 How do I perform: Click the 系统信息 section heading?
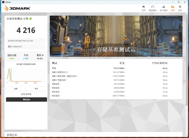[x=12, y=135]
